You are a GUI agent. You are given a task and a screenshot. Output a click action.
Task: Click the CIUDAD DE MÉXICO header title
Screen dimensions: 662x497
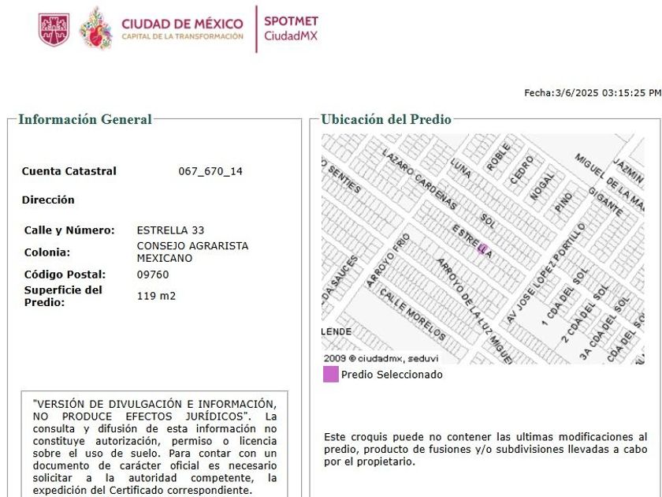pyautogui.click(x=182, y=24)
